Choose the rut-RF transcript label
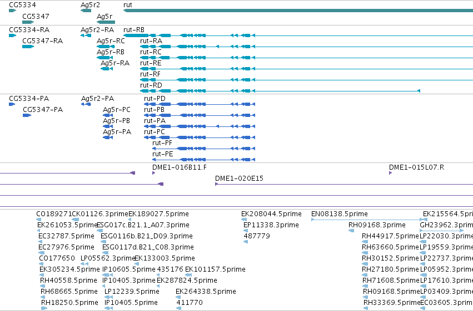473x311 pixels. click(150, 74)
